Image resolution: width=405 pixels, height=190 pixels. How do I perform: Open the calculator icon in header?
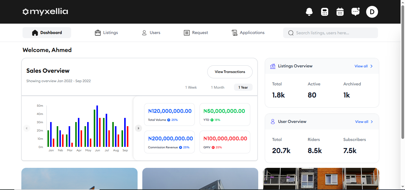pos(325,12)
